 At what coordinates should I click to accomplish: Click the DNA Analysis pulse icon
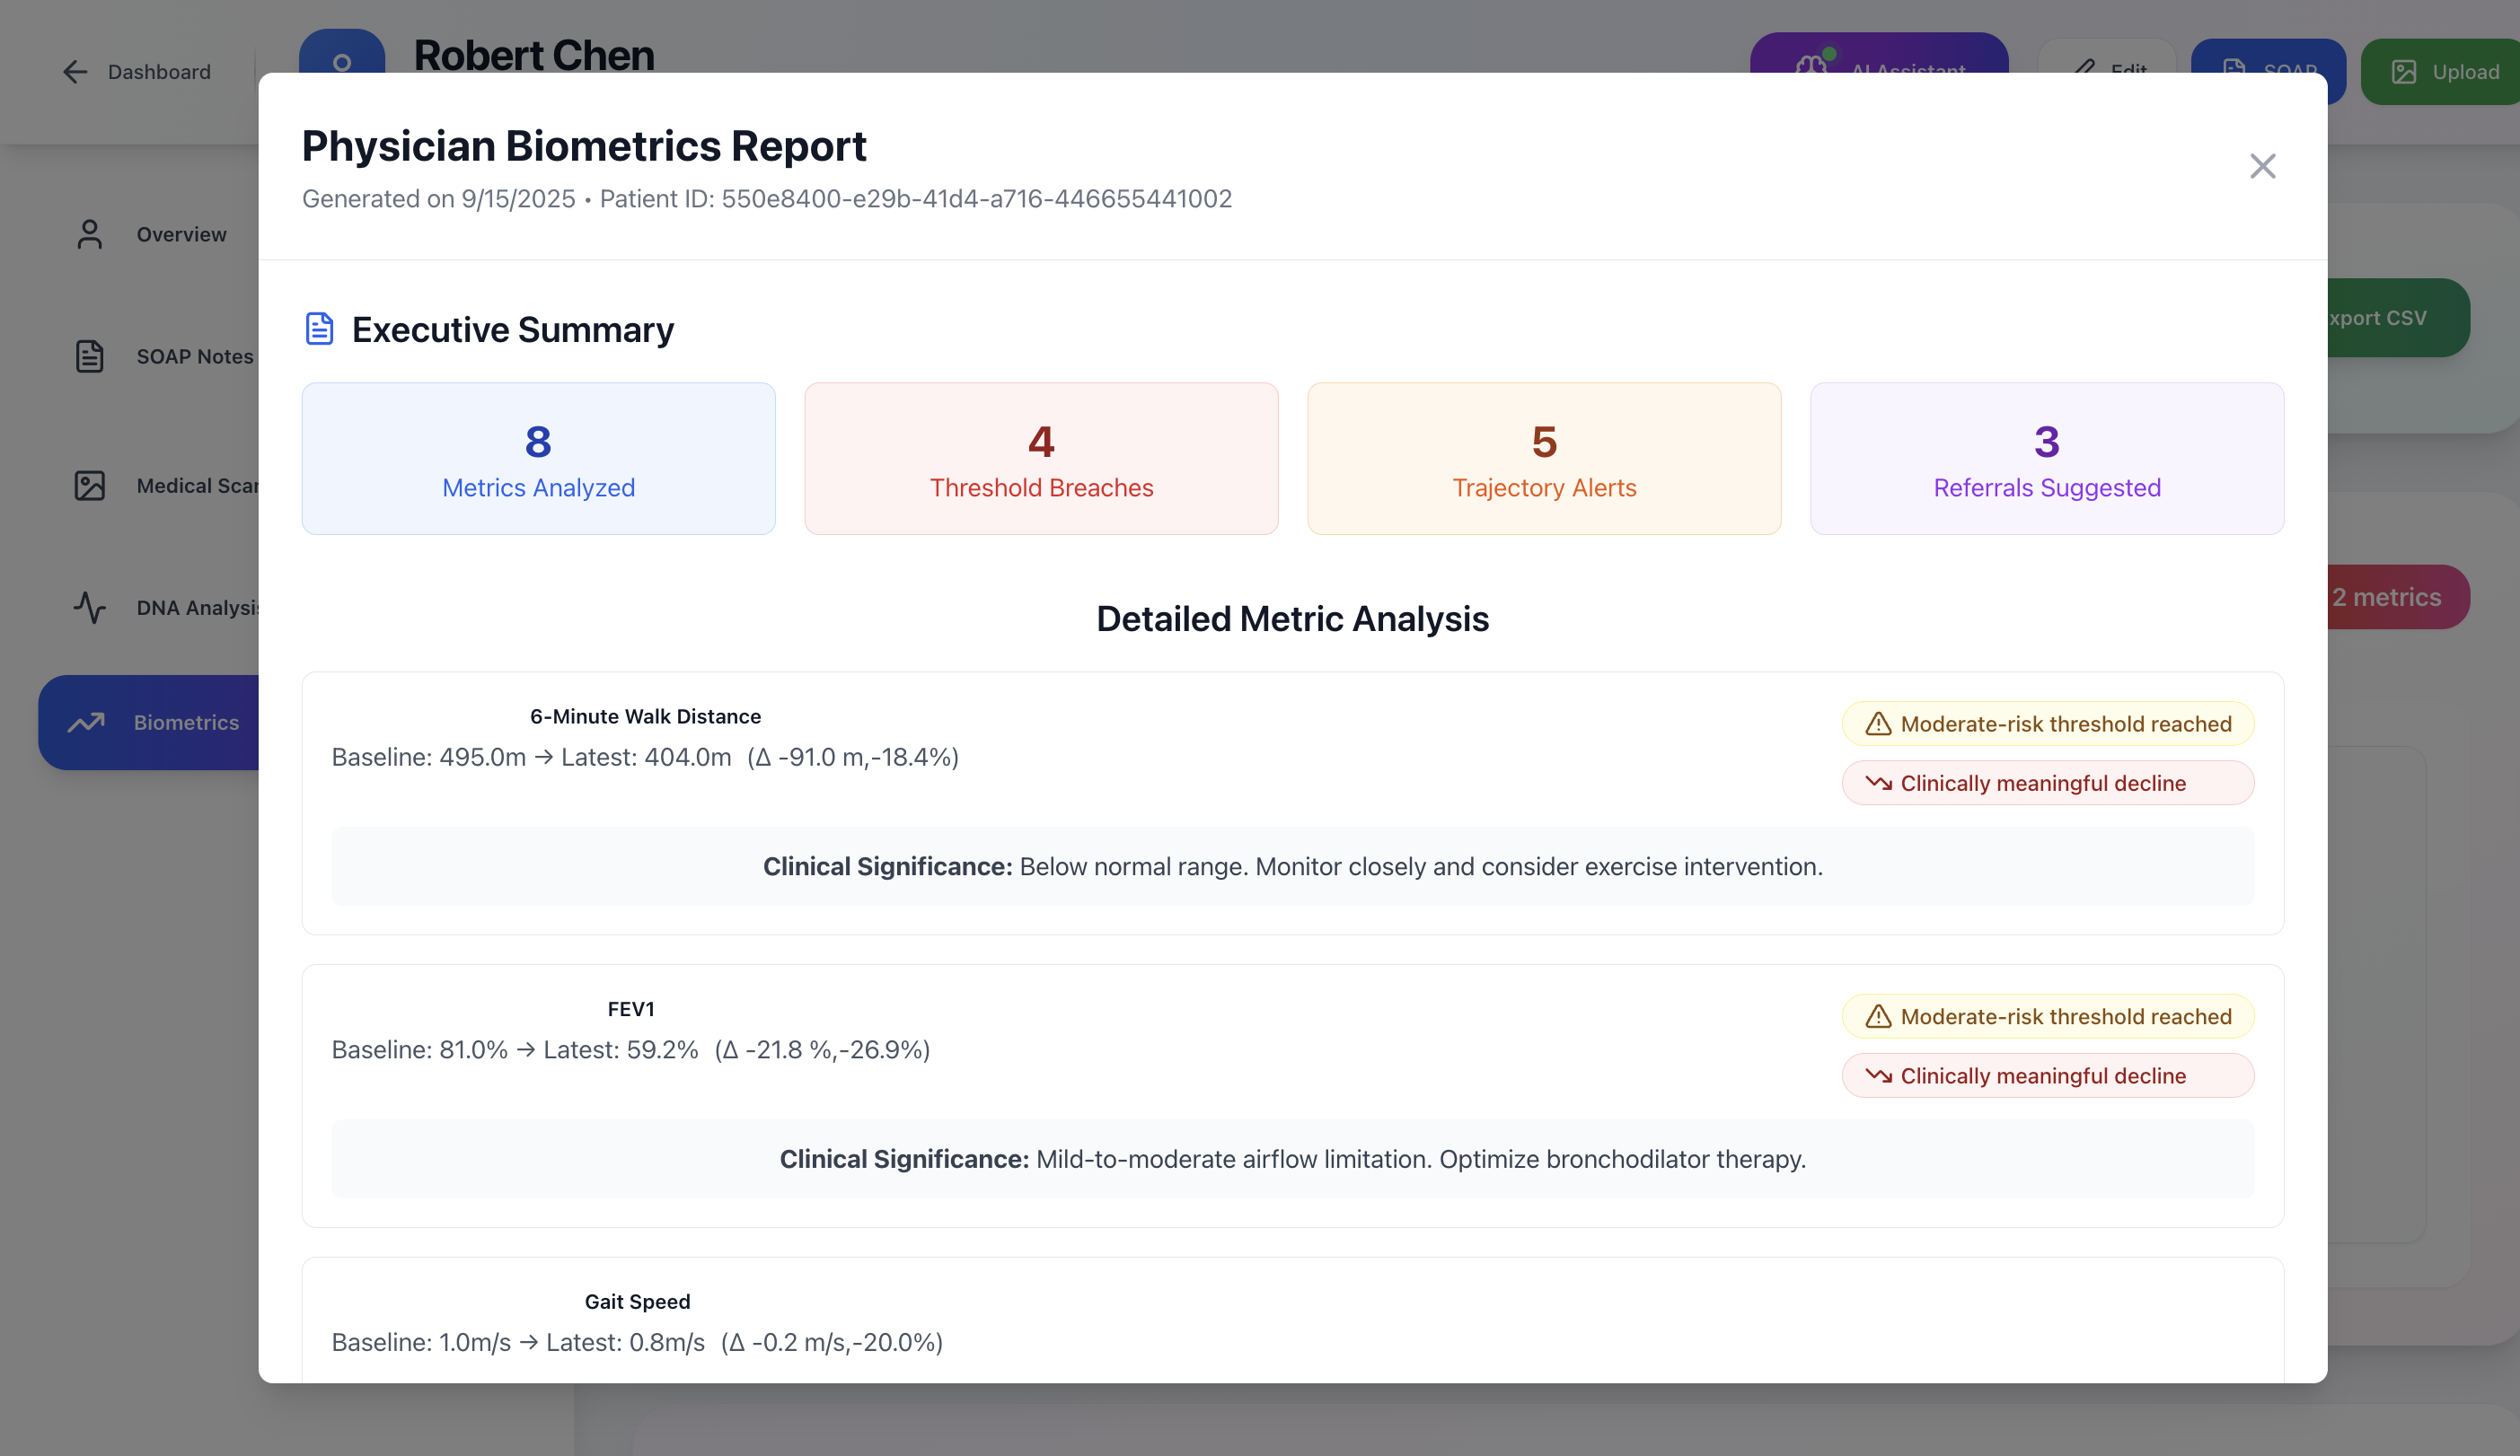89,608
